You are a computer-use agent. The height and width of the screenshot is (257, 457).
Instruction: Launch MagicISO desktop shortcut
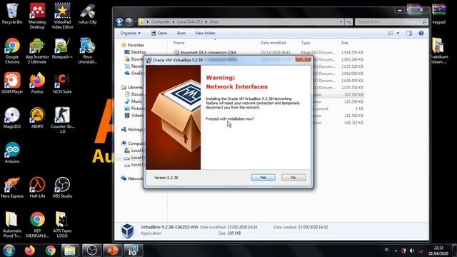coord(12,118)
